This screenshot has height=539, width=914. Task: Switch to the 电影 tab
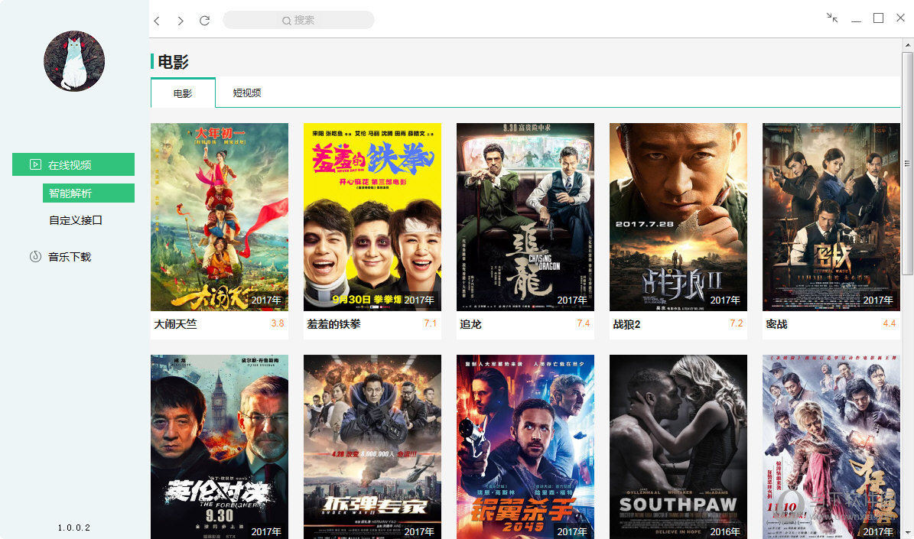(183, 93)
